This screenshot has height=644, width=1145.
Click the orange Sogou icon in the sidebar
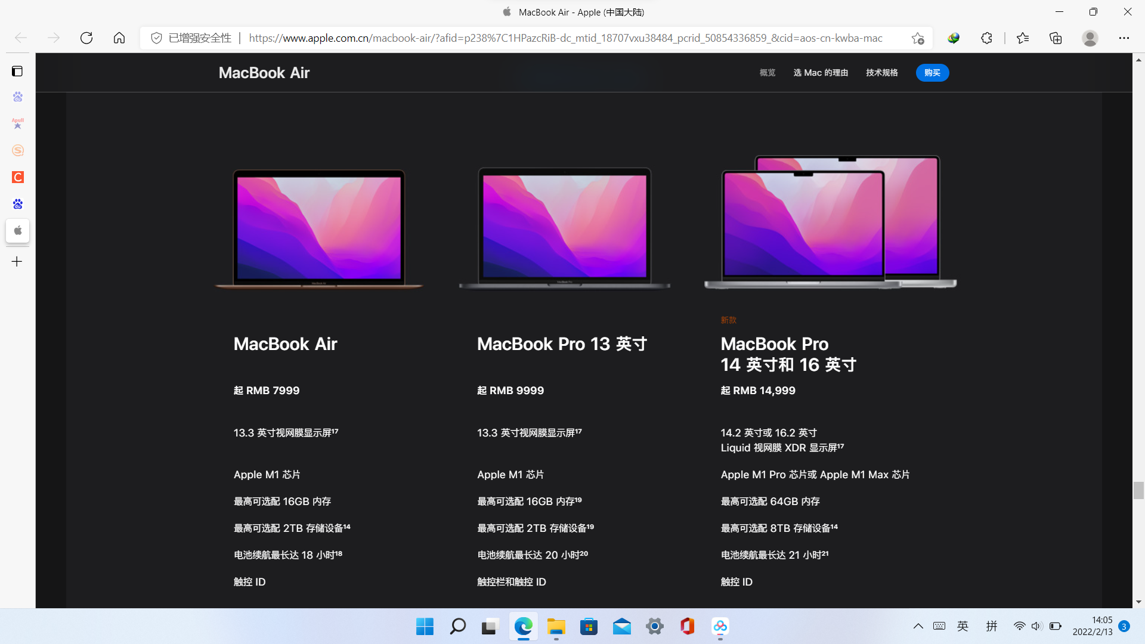click(x=17, y=150)
